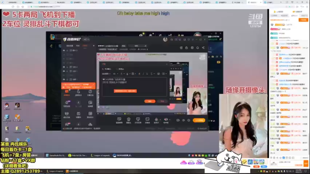Confirm with the orange button in text dialog
This screenshot has height=174, width=310.
[150, 101]
